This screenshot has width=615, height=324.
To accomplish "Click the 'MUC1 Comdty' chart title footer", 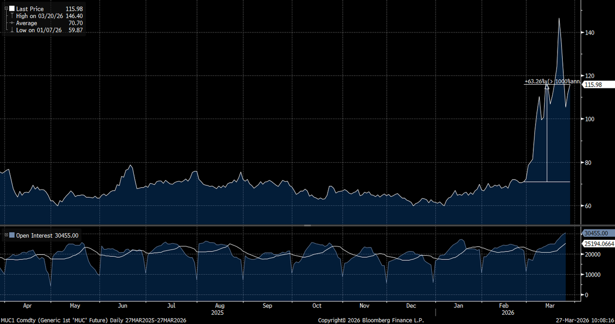I will (93, 320).
